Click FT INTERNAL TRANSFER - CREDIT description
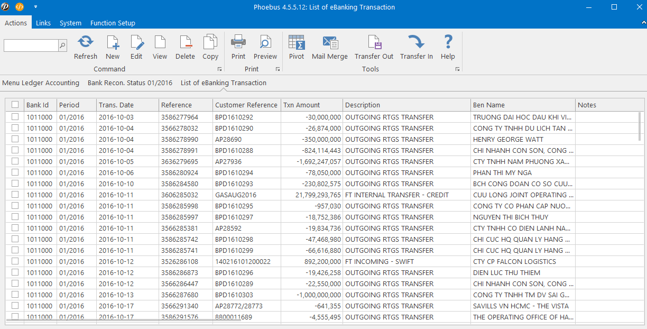Image resolution: width=647 pixels, height=329 pixels. coord(406,195)
